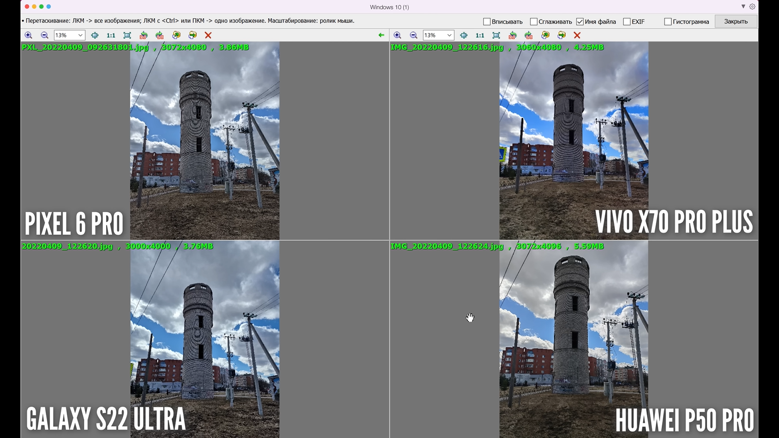Rotate right 90° in the right toolbar
Viewport: 779px width, 438px height.
[529, 35]
